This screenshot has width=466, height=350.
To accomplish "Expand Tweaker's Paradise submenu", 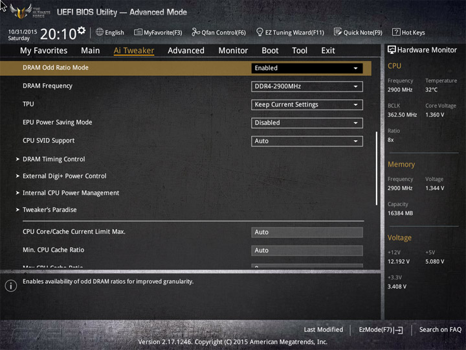I will 50,210.
